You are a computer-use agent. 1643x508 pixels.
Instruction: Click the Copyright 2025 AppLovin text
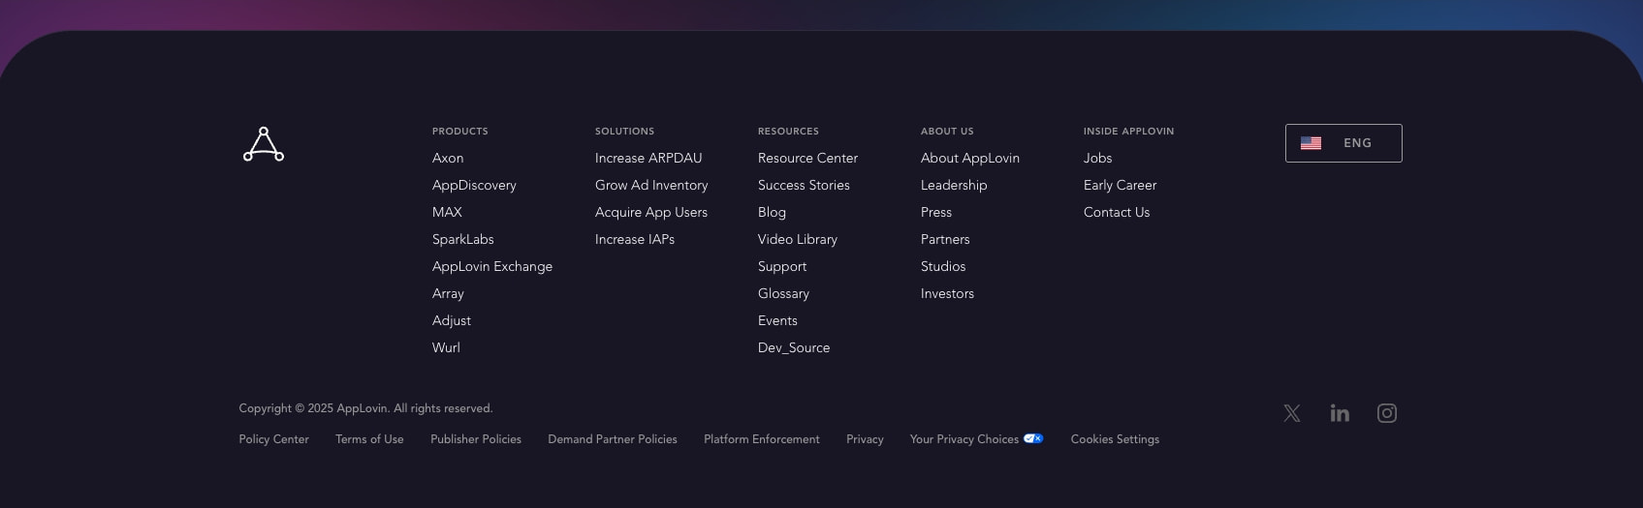[365, 408]
